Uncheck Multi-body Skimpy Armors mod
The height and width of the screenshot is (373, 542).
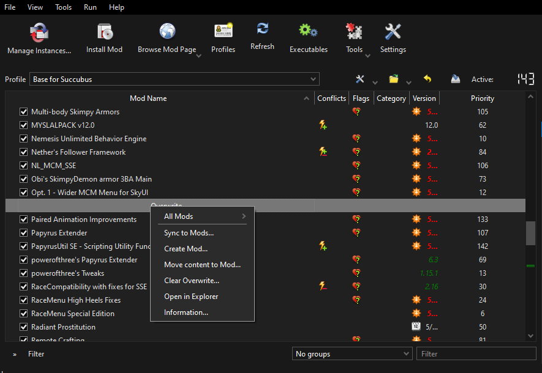[x=23, y=112]
